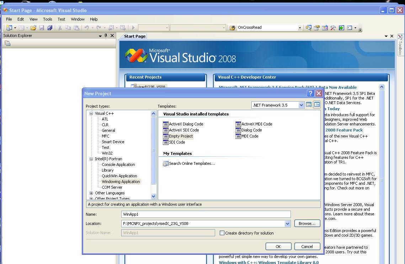405x264 pixels.
Task: Expand the Other Languages tree node
Action: point(91,193)
